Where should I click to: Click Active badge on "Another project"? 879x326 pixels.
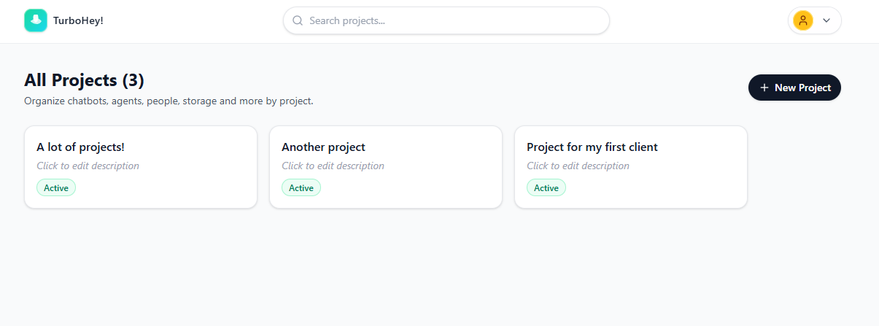coord(301,187)
